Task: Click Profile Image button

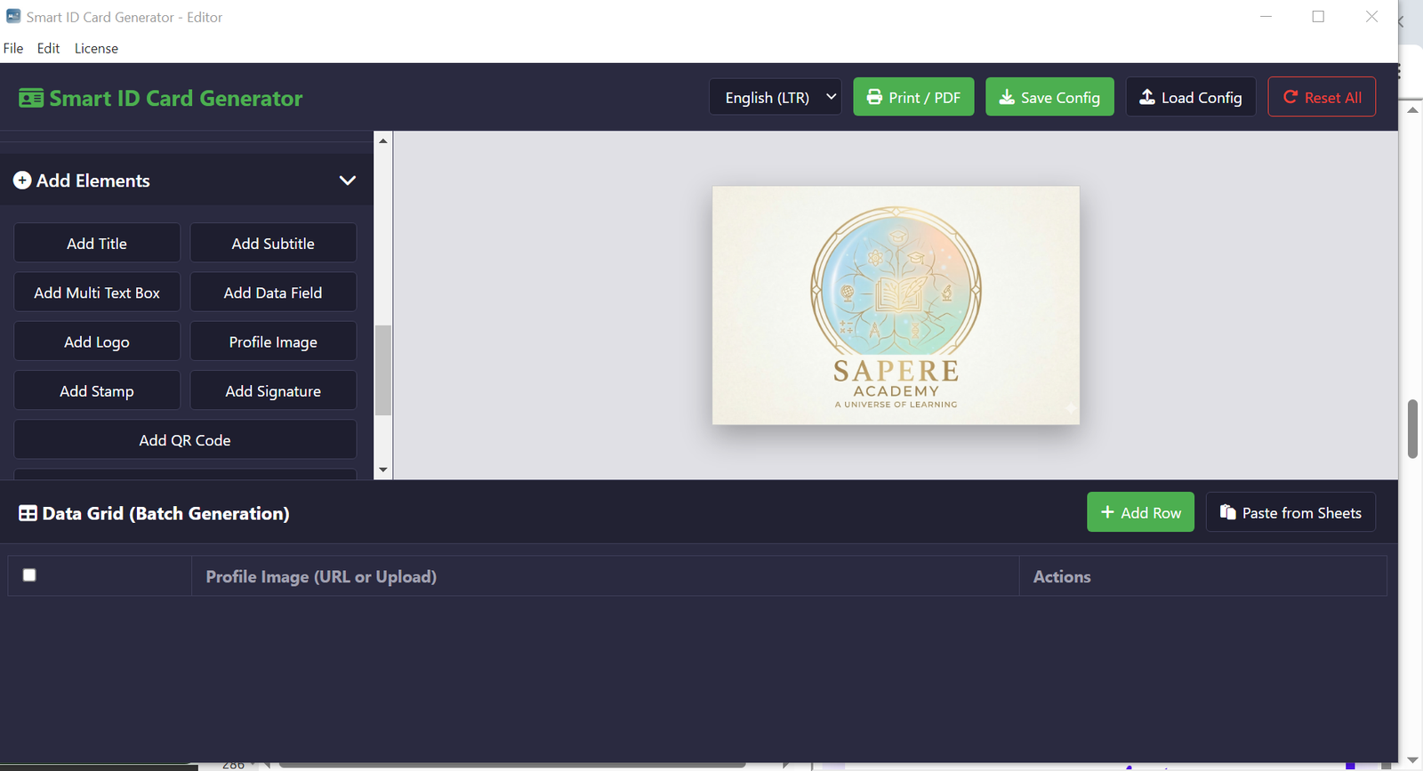Action: coord(273,341)
